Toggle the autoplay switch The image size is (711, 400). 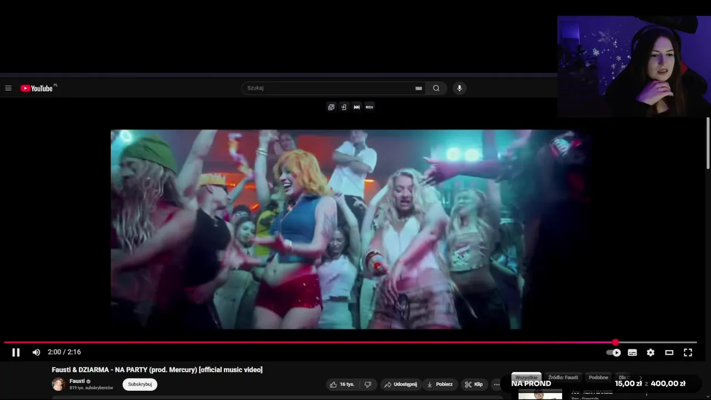[614, 352]
